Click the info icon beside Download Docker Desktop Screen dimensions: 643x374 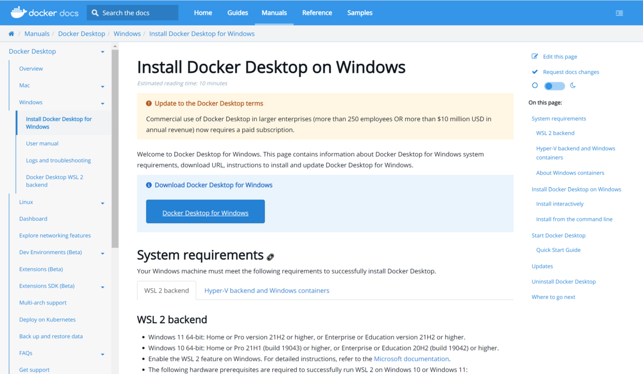tap(149, 185)
